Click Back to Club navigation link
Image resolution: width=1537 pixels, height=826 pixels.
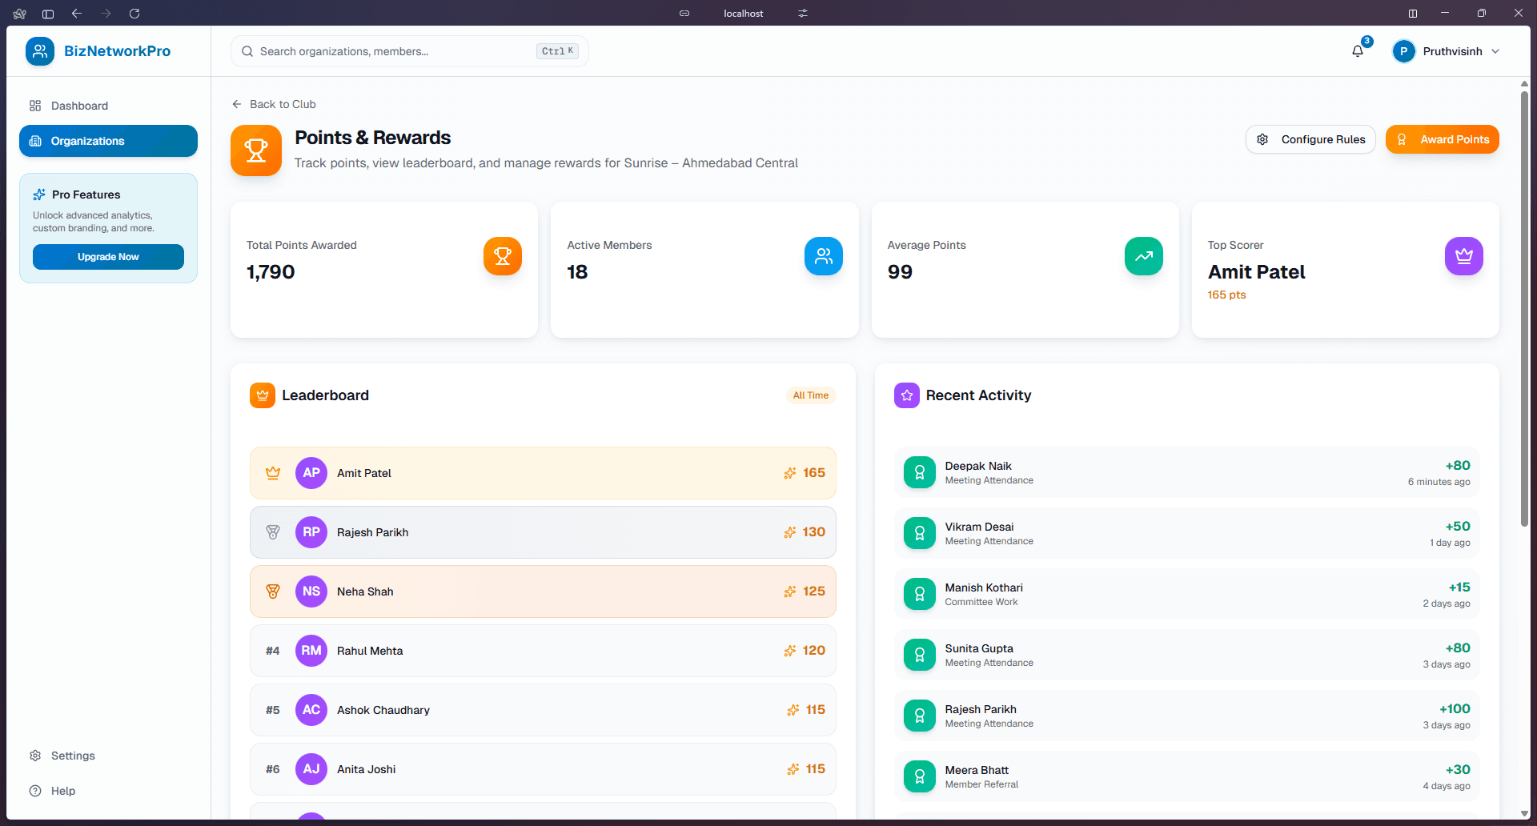[274, 104]
